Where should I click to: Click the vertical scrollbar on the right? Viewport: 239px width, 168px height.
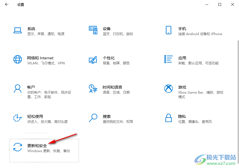point(238,102)
